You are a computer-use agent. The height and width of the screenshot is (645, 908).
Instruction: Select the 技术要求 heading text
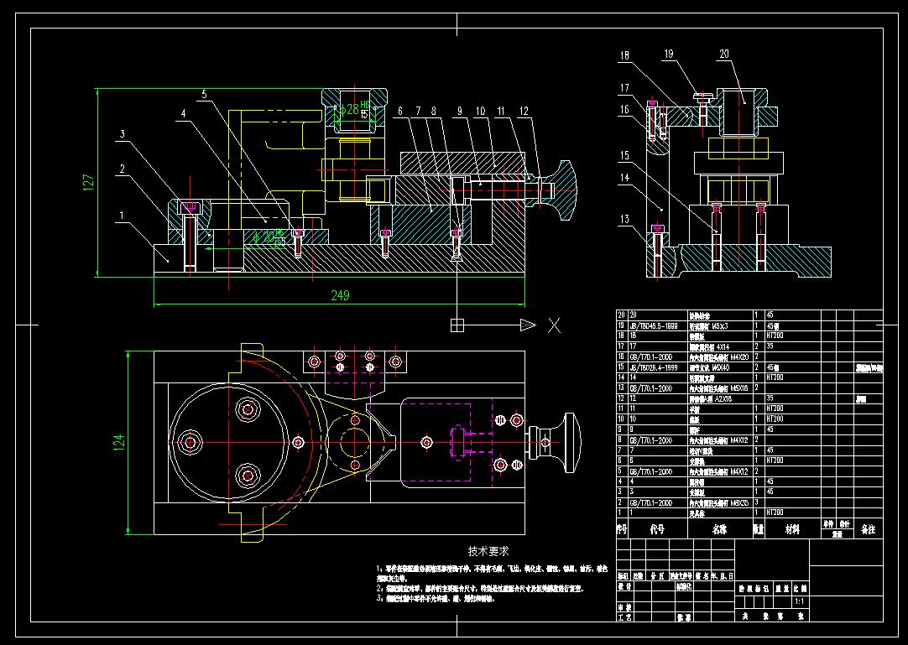[x=488, y=551]
